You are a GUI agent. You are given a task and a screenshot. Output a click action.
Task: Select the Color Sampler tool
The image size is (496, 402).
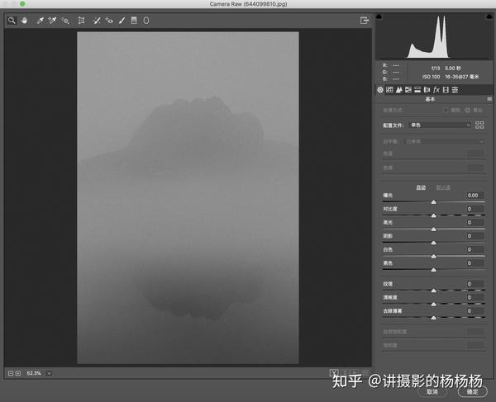pyautogui.click(x=52, y=21)
